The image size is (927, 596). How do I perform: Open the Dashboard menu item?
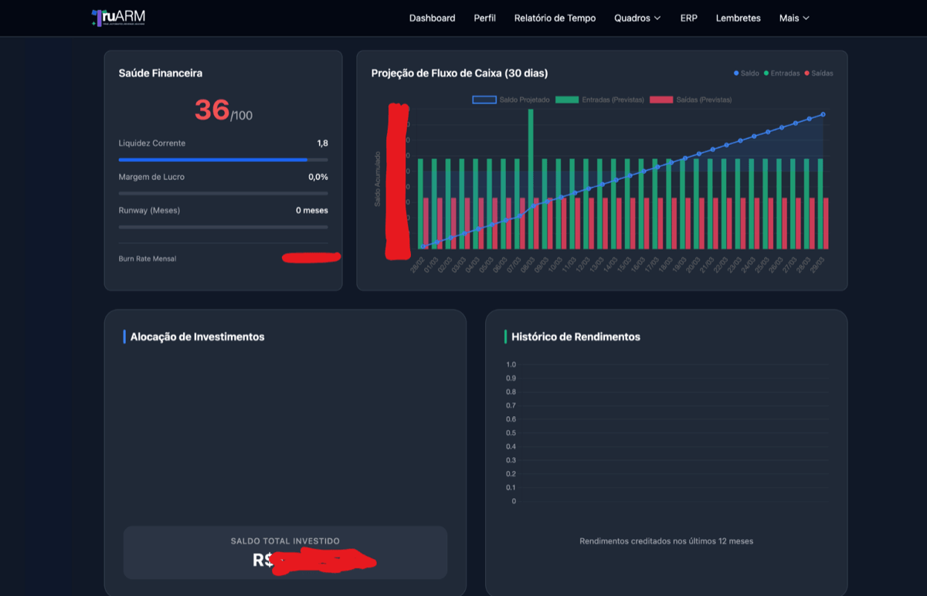pos(432,18)
